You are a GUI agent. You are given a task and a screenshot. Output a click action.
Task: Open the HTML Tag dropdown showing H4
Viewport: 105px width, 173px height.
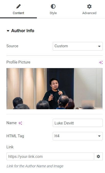[78, 136]
